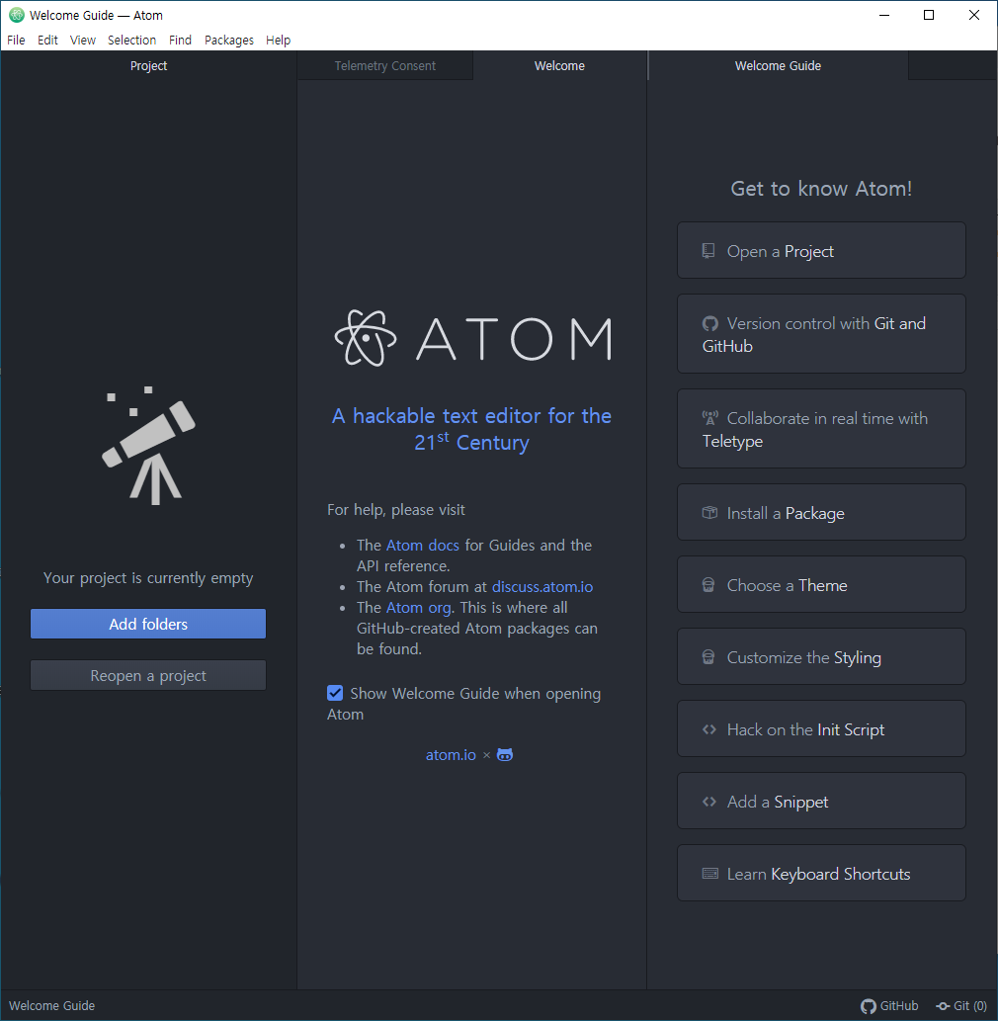Click the Atom app icon in title bar
Viewport: 998px width, 1021px height.
pyautogui.click(x=16, y=15)
